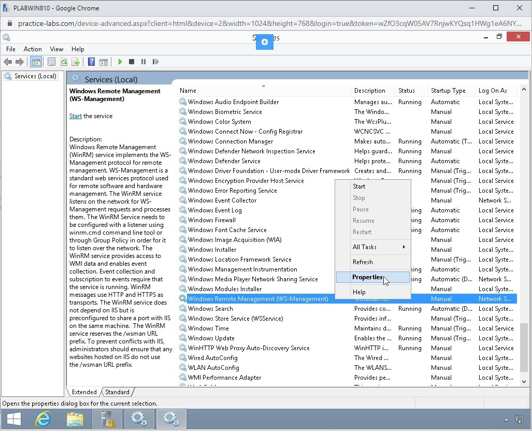This screenshot has height=431, width=532.
Task: Select Windows Defender Service row
Action: coord(348,161)
